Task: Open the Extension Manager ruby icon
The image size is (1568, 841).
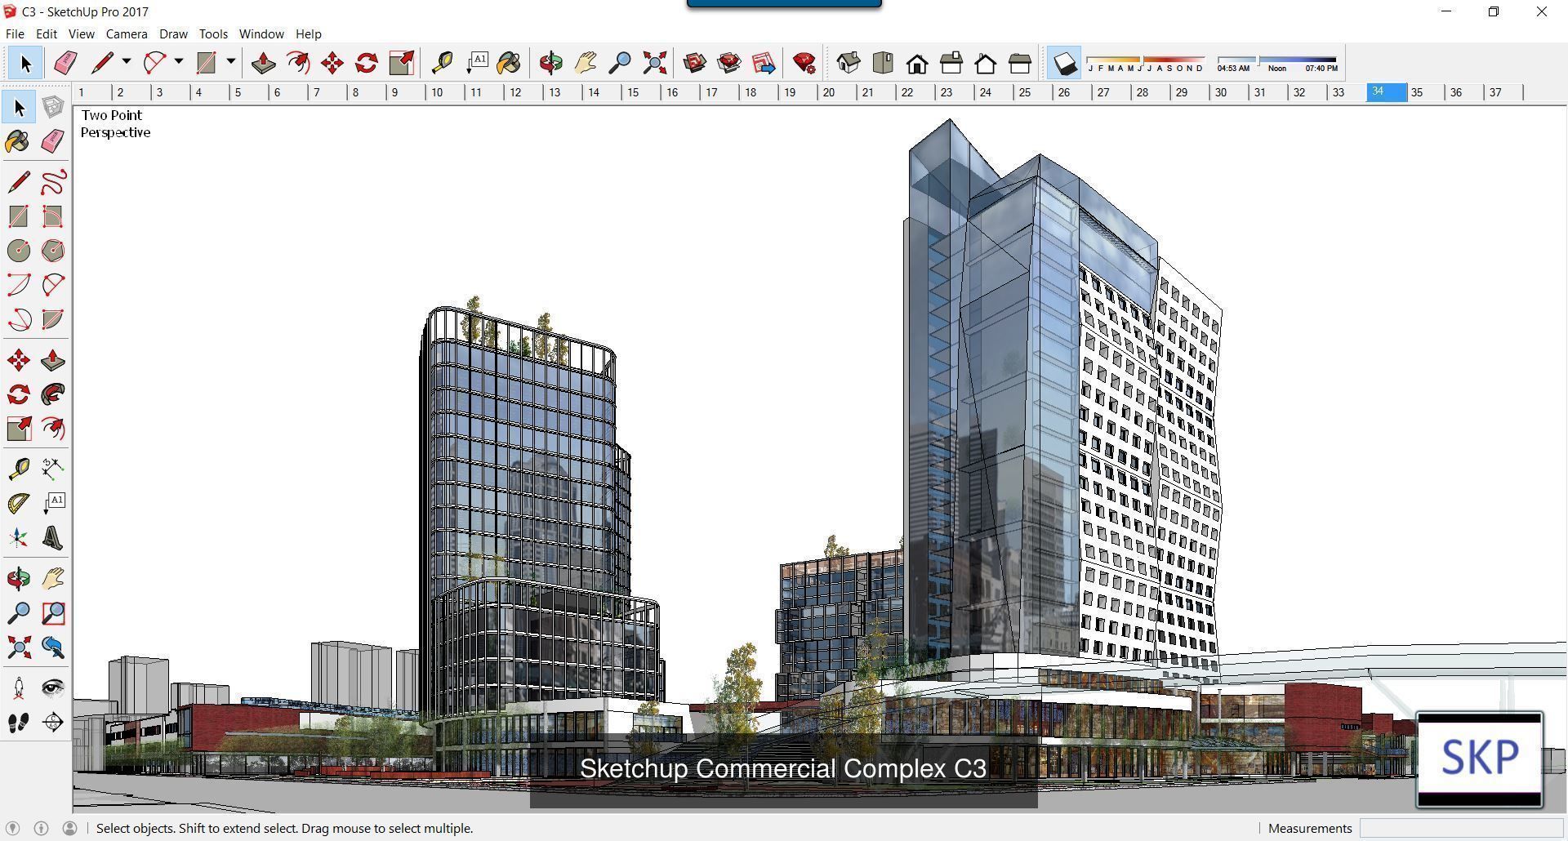Action: (x=804, y=63)
